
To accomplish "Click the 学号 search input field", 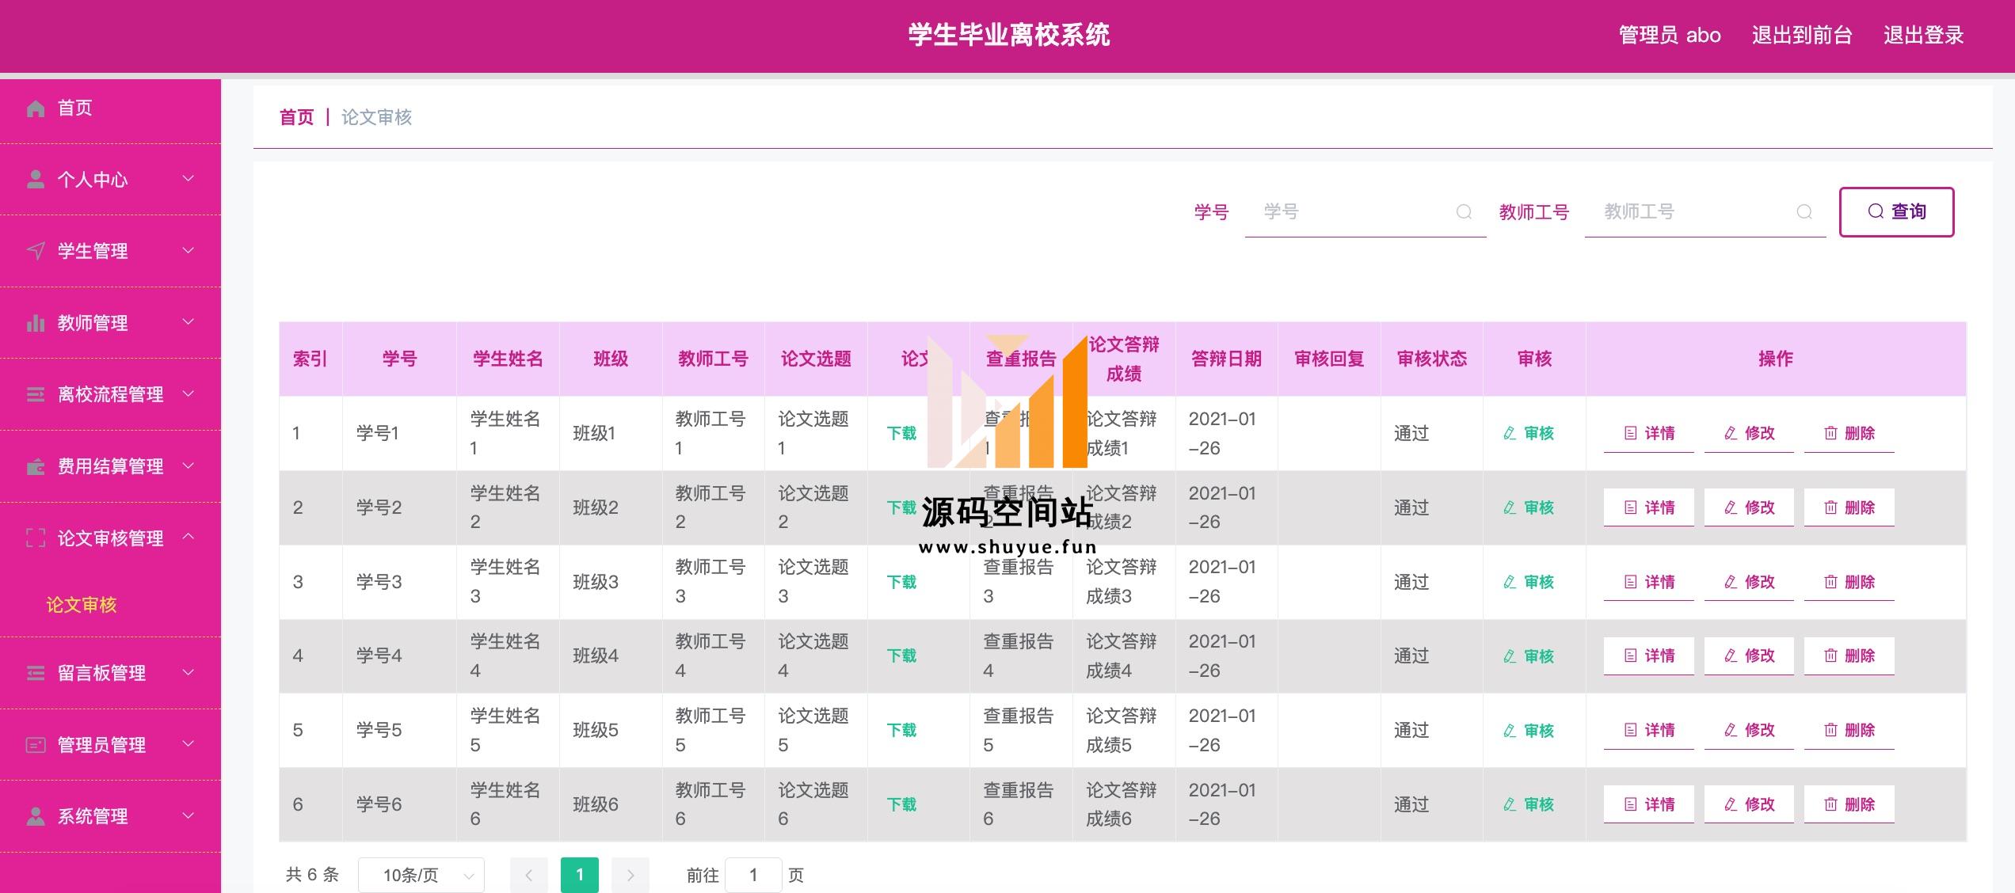I will point(1350,211).
